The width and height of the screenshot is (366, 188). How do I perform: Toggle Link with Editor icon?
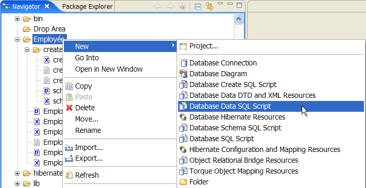coord(210,6)
